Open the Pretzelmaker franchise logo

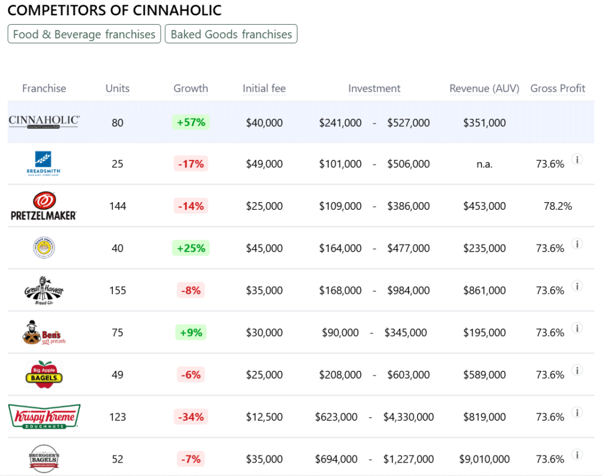click(x=44, y=206)
